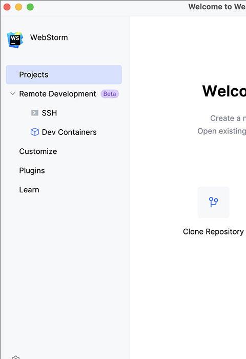Viewport: 246px width, 359px height.
Task: Collapse the Remote Development section chevron
Action: pyautogui.click(x=13, y=94)
